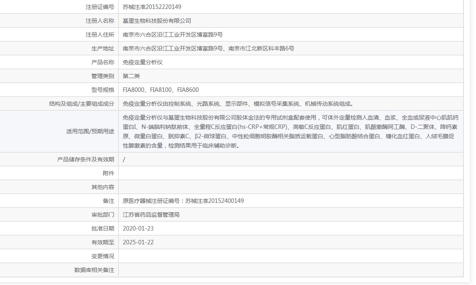Select product name 免疫定量分析仪 value
This screenshot has width=476, height=285.
[143, 62]
